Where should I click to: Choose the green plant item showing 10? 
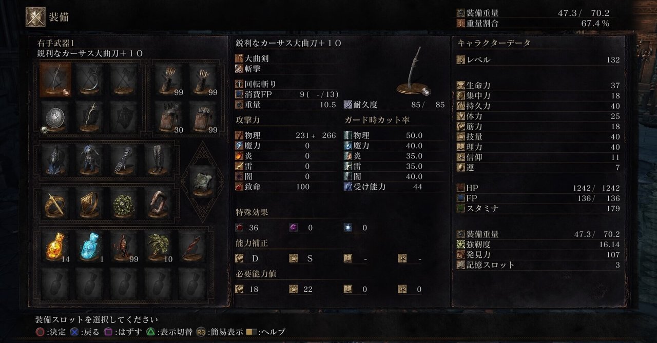click(x=157, y=247)
